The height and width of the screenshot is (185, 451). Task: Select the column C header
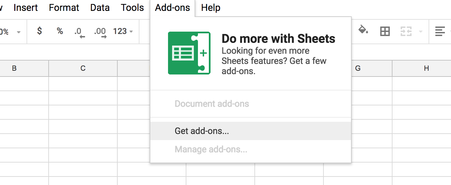pyautogui.click(x=83, y=68)
